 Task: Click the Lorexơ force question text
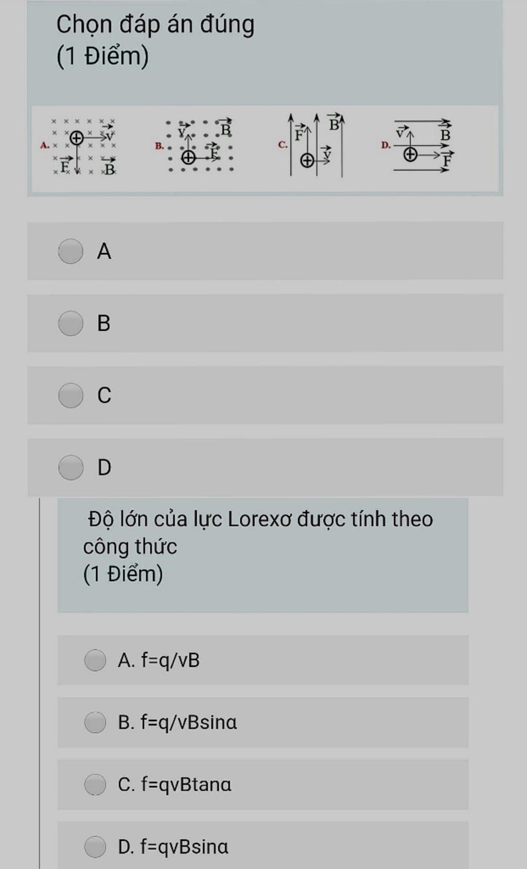click(257, 533)
